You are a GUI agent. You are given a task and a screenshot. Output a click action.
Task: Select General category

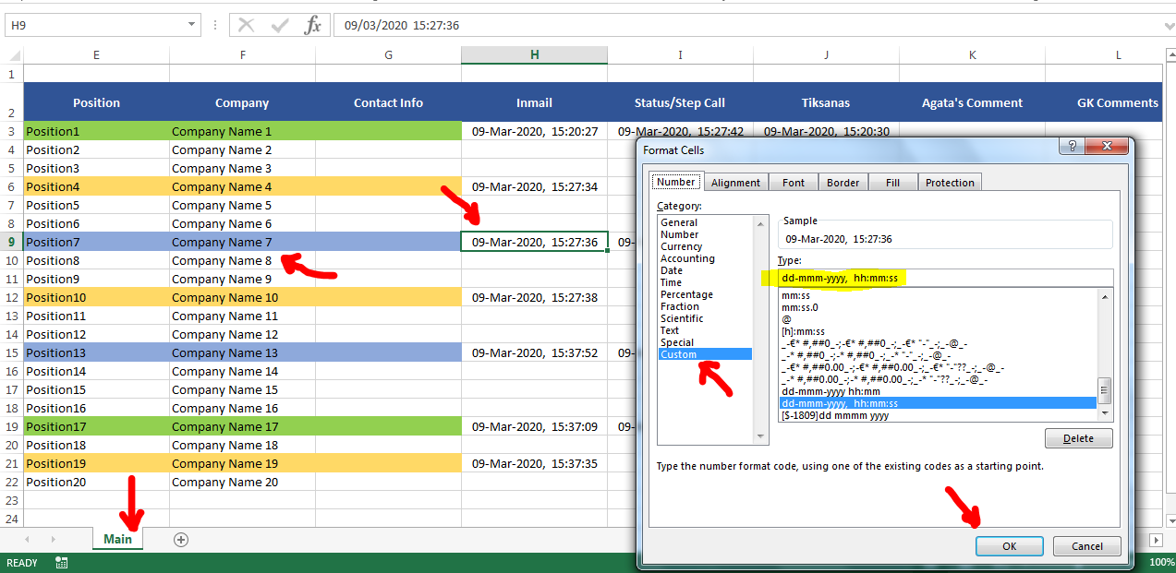click(705, 222)
